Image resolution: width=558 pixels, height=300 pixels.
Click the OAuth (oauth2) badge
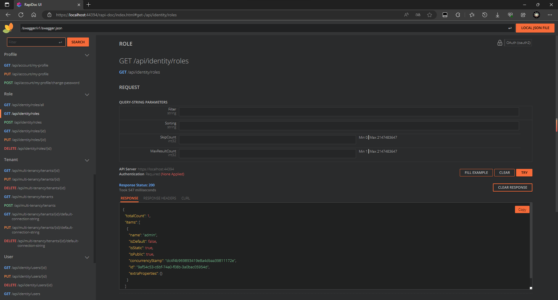click(x=518, y=43)
